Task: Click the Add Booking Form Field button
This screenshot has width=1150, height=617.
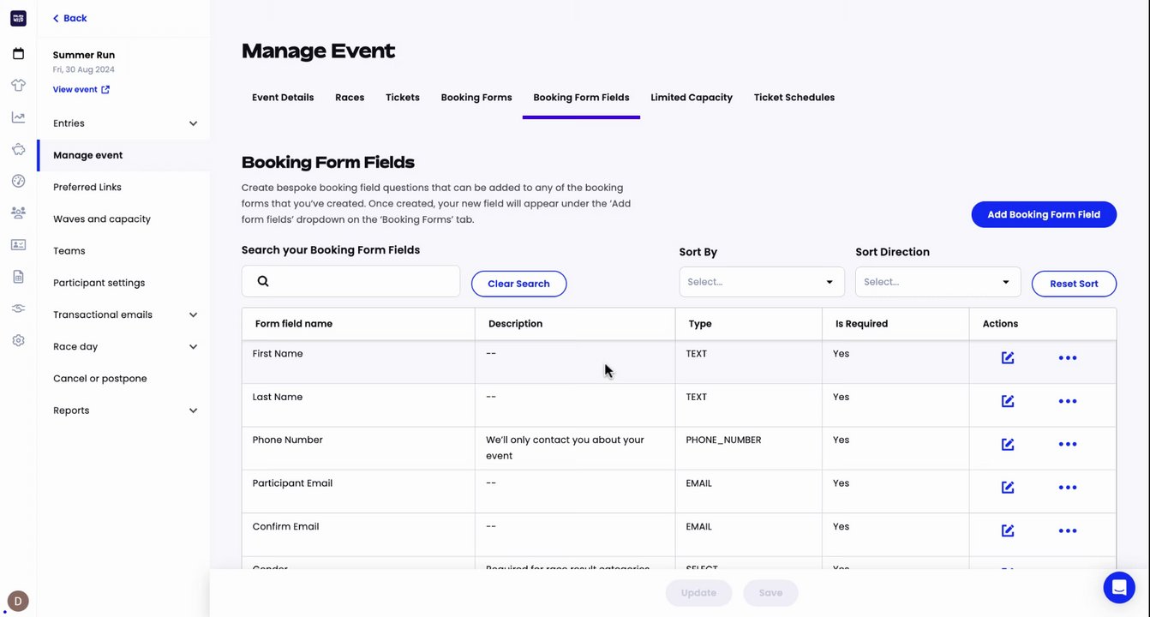Action: click(x=1043, y=214)
